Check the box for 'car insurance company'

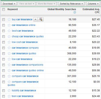tap(4, 48)
